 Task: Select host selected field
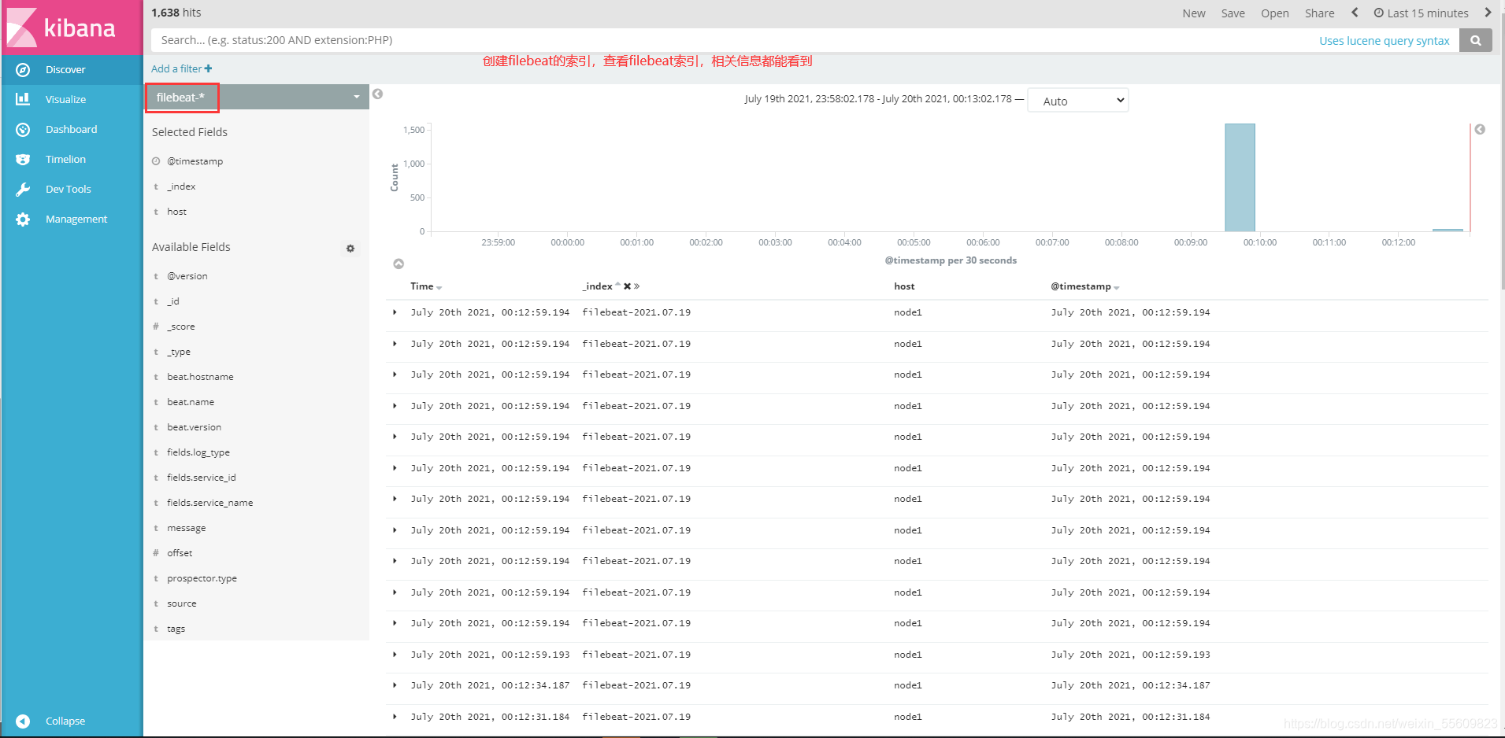click(x=176, y=212)
